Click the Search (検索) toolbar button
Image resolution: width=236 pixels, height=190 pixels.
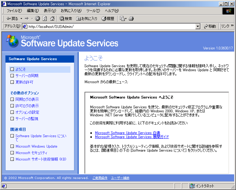(66, 19)
